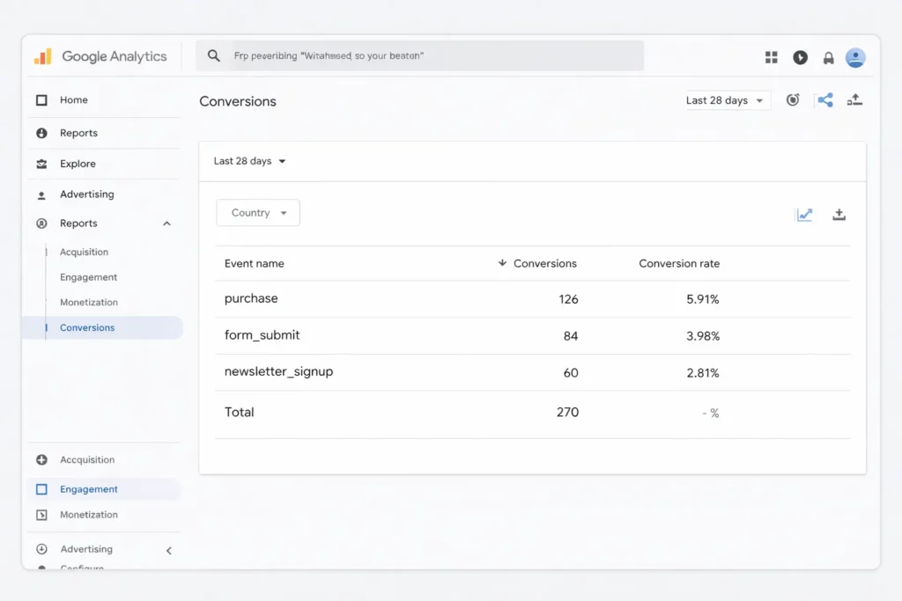Open the Explore section
Viewport: 902px width, 601px height.
(76, 163)
